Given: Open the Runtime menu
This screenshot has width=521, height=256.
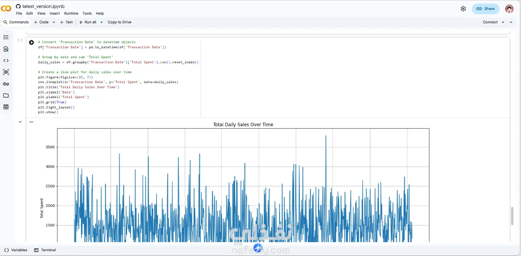Looking at the screenshot, I should [71, 13].
